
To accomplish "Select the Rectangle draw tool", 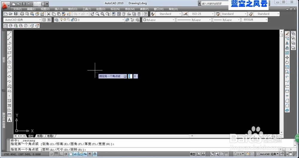I will [x=9, y=53].
